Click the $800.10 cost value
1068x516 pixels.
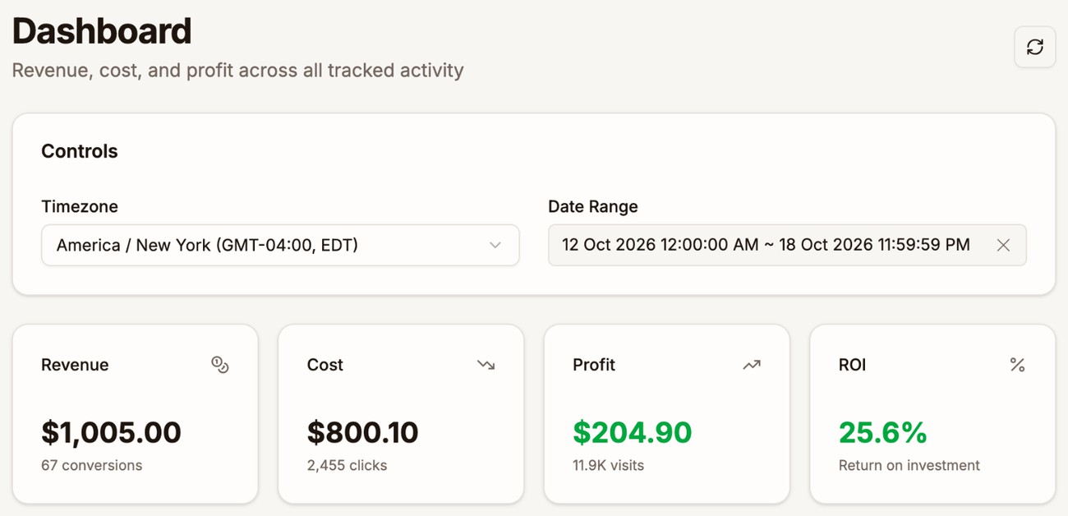(363, 432)
